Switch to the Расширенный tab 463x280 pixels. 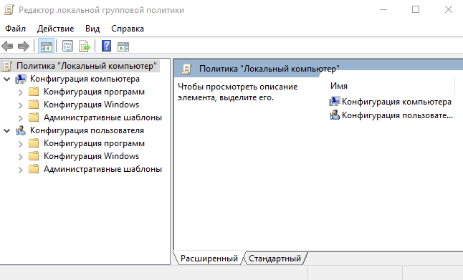point(209,259)
